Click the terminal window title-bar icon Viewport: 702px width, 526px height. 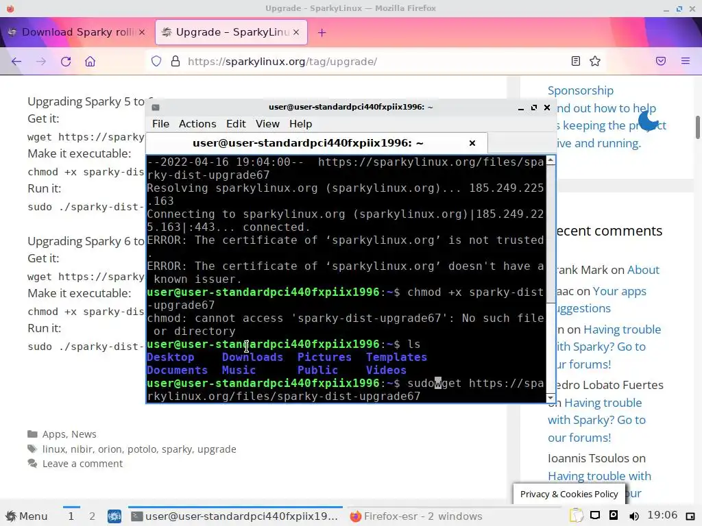pos(156,107)
